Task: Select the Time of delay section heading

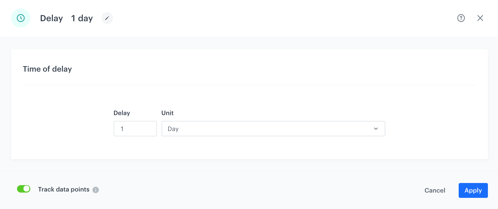Action: 47,69
